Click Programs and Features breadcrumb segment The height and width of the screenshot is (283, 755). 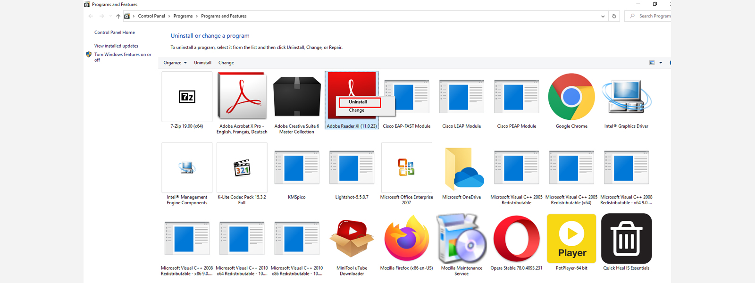pyautogui.click(x=224, y=16)
